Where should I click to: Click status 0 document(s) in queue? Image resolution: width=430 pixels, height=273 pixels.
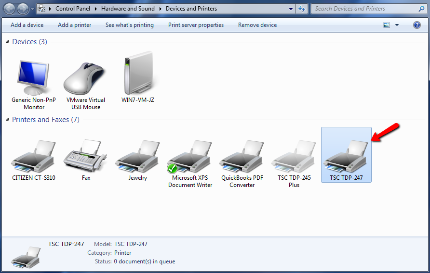coord(145,261)
